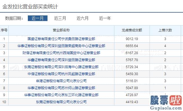
Task: Click the count 4 in row 2
Action: (x=165, y=46)
